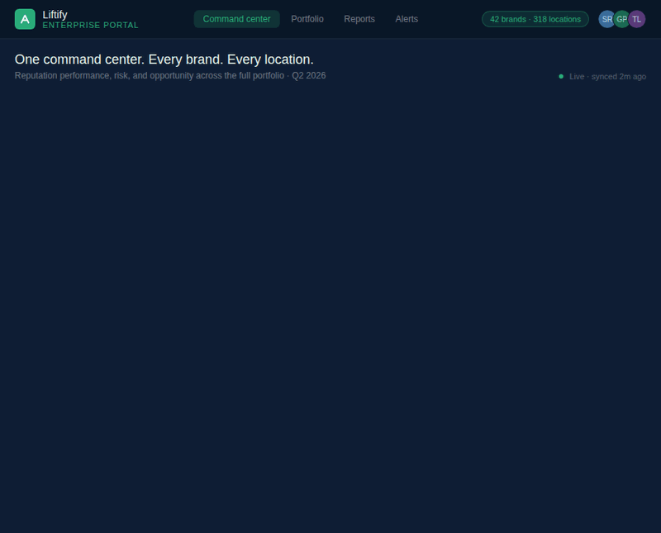661x533 pixels.
Task: Open TL's profile avatar
Action: 636,18
